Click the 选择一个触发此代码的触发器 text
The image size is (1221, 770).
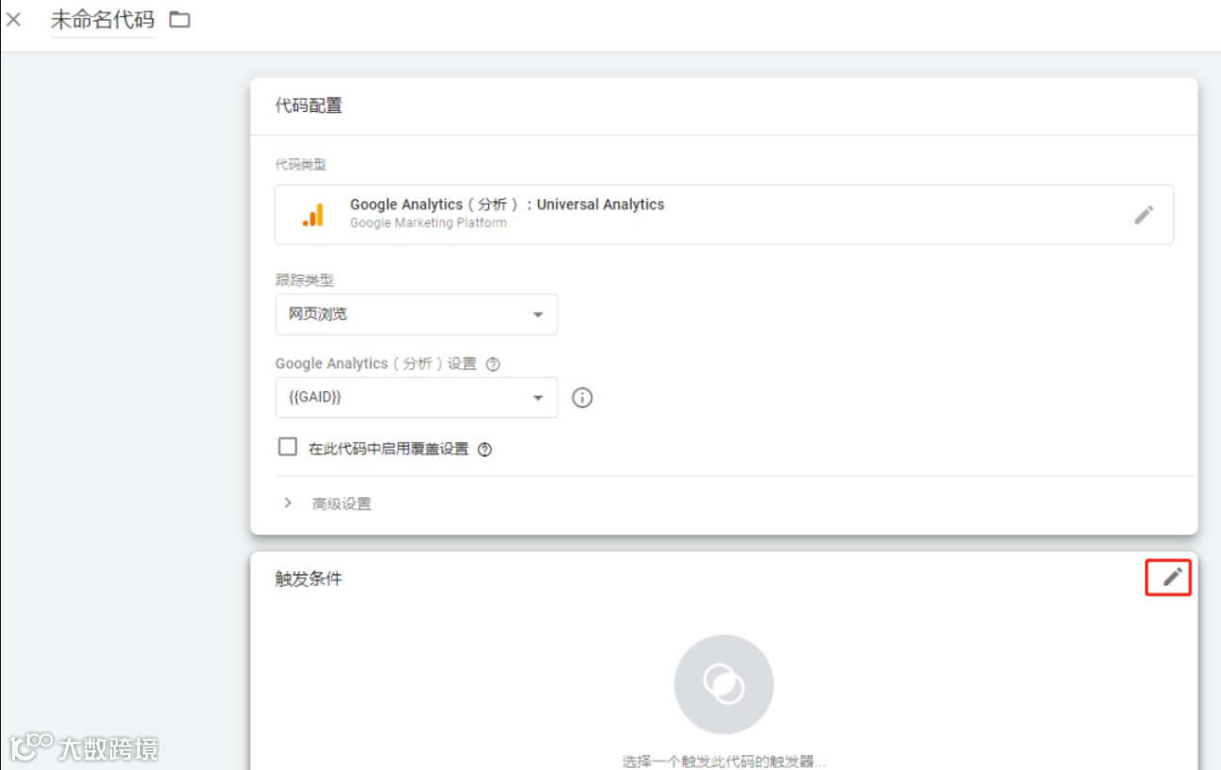723,761
